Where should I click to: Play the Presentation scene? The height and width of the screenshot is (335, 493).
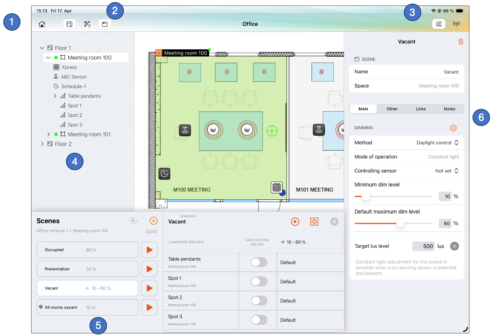tap(149, 269)
